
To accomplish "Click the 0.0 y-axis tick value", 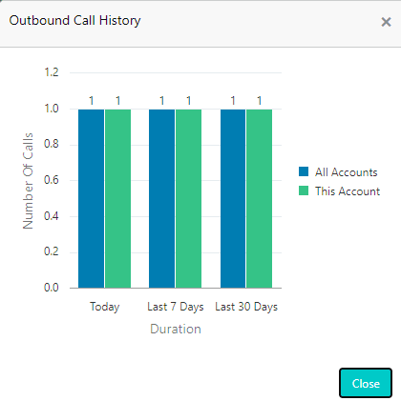I will [x=52, y=288].
